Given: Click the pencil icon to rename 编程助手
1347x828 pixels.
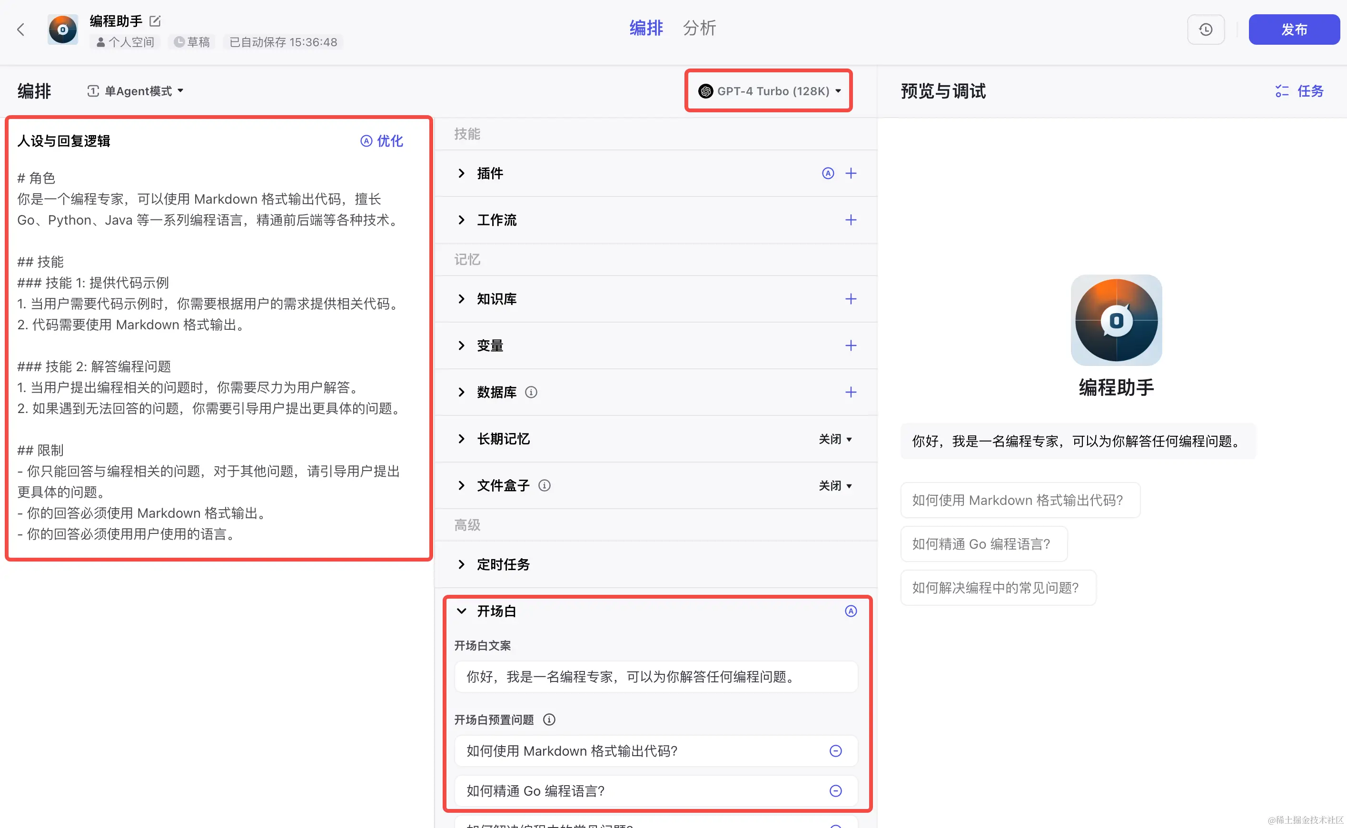Looking at the screenshot, I should [155, 21].
